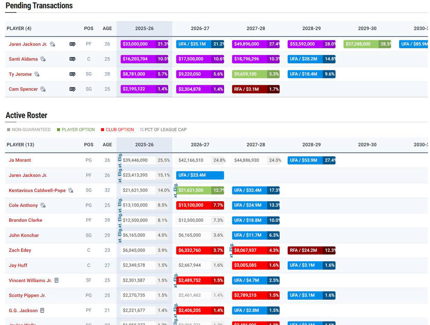Click the tag icon next to Ty Jerome

[x=37, y=74]
